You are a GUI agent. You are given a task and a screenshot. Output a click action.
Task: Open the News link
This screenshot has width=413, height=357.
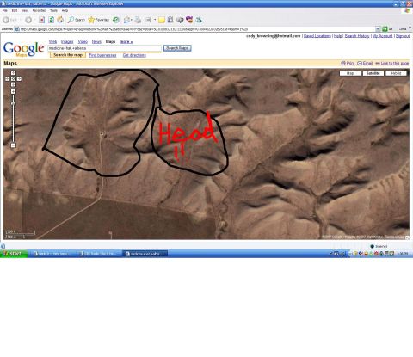(x=96, y=42)
